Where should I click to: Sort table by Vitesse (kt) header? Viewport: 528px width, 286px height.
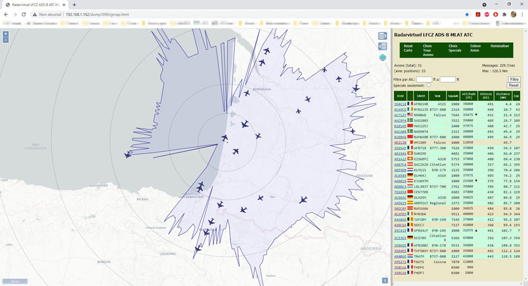486,96
